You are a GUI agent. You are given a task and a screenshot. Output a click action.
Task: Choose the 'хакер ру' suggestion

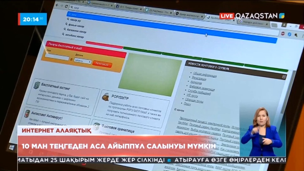click(x=76, y=20)
